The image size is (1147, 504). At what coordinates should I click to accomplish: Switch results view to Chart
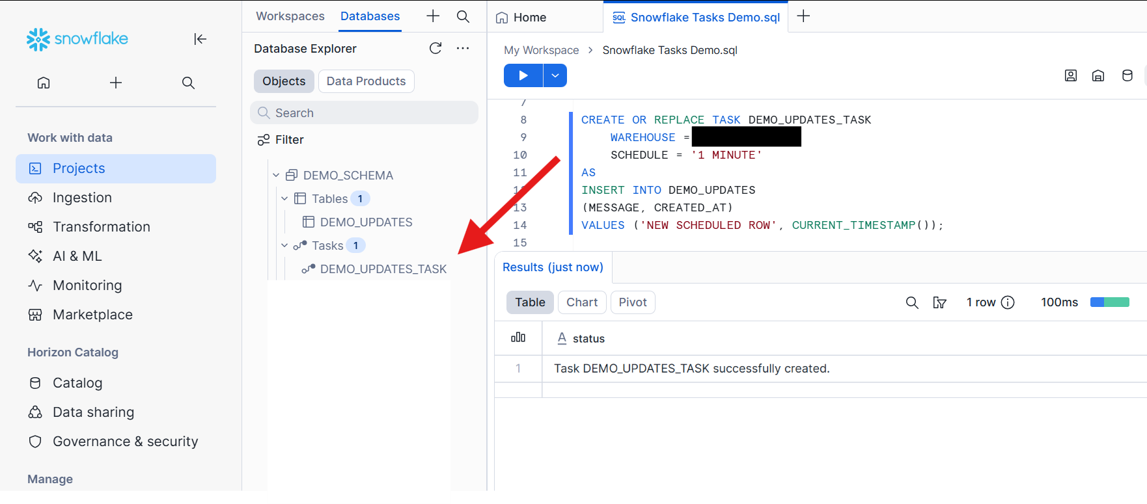582,302
